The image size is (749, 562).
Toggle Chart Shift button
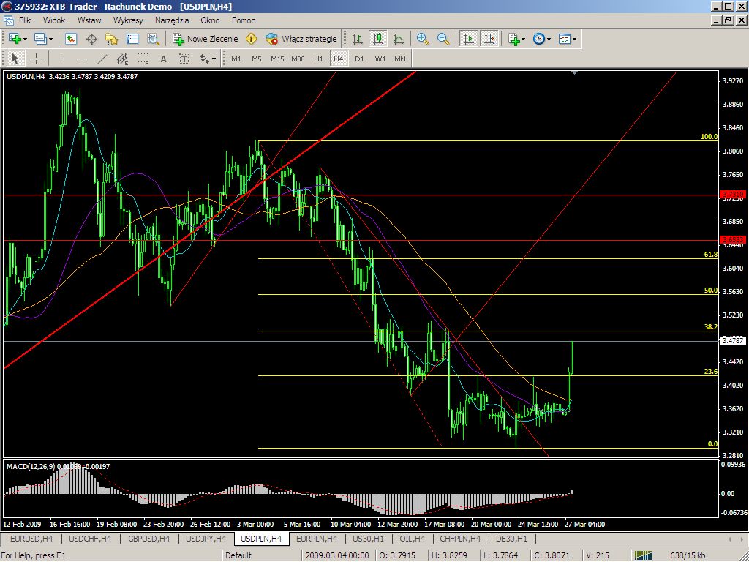point(489,39)
